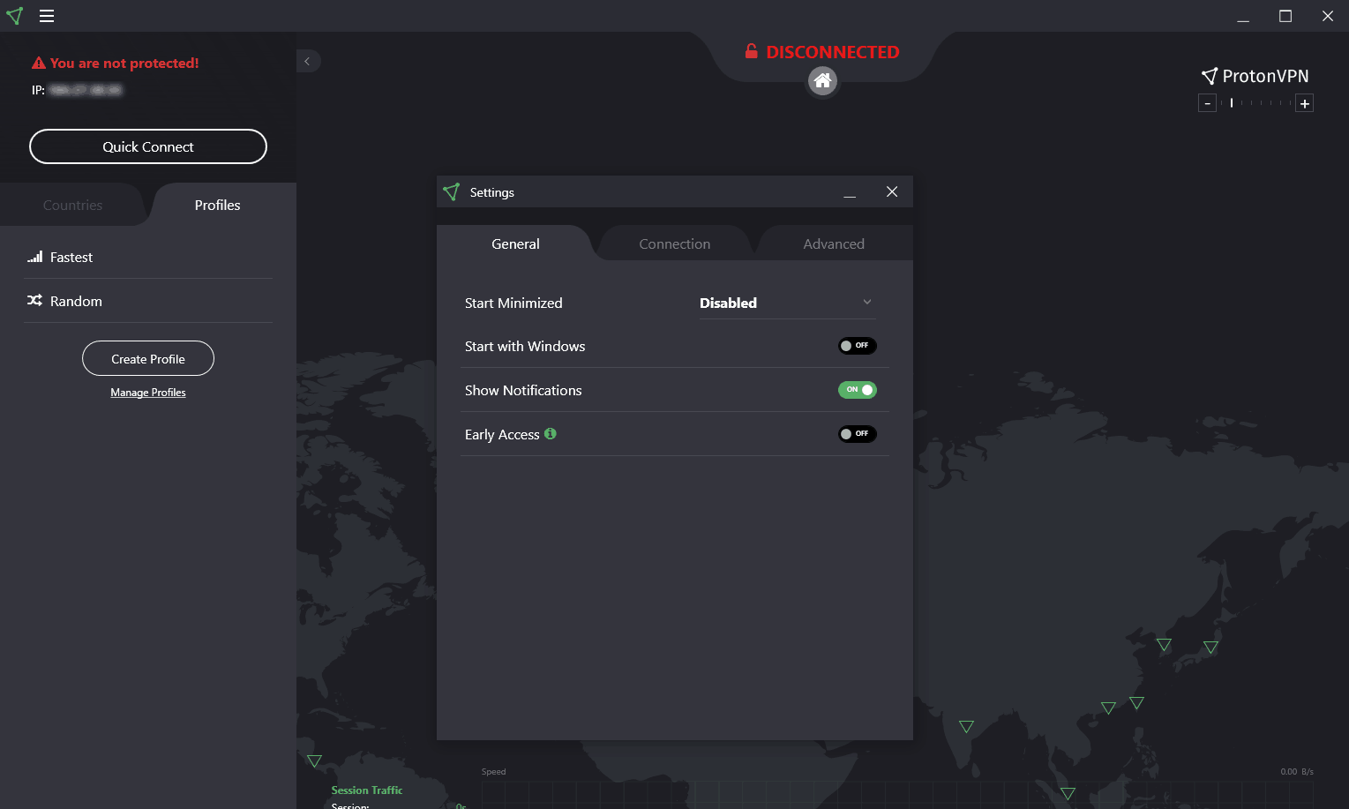Zoom out map with minus button
The height and width of the screenshot is (809, 1349).
coord(1208,103)
